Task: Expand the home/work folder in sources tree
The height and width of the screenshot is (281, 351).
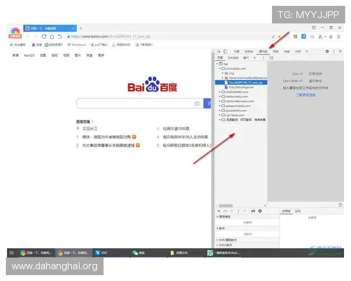Action: [x=223, y=78]
